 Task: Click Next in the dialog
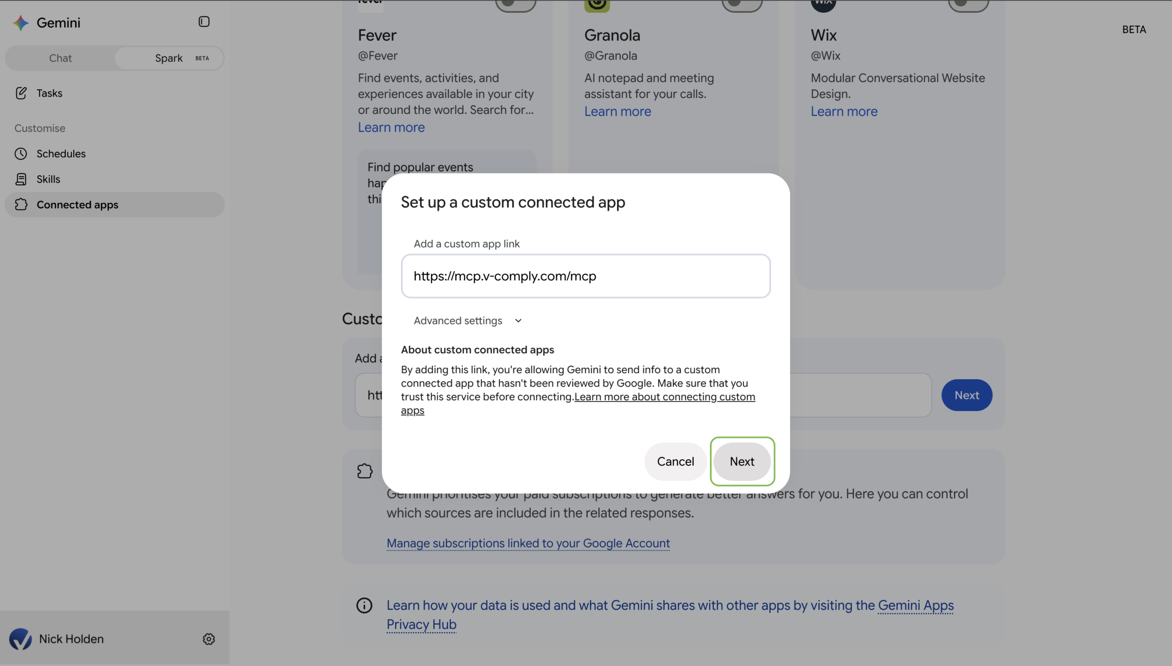(742, 461)
